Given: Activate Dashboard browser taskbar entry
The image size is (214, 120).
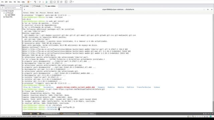Looking at the screenshot, I should click(x=87, y=114).
